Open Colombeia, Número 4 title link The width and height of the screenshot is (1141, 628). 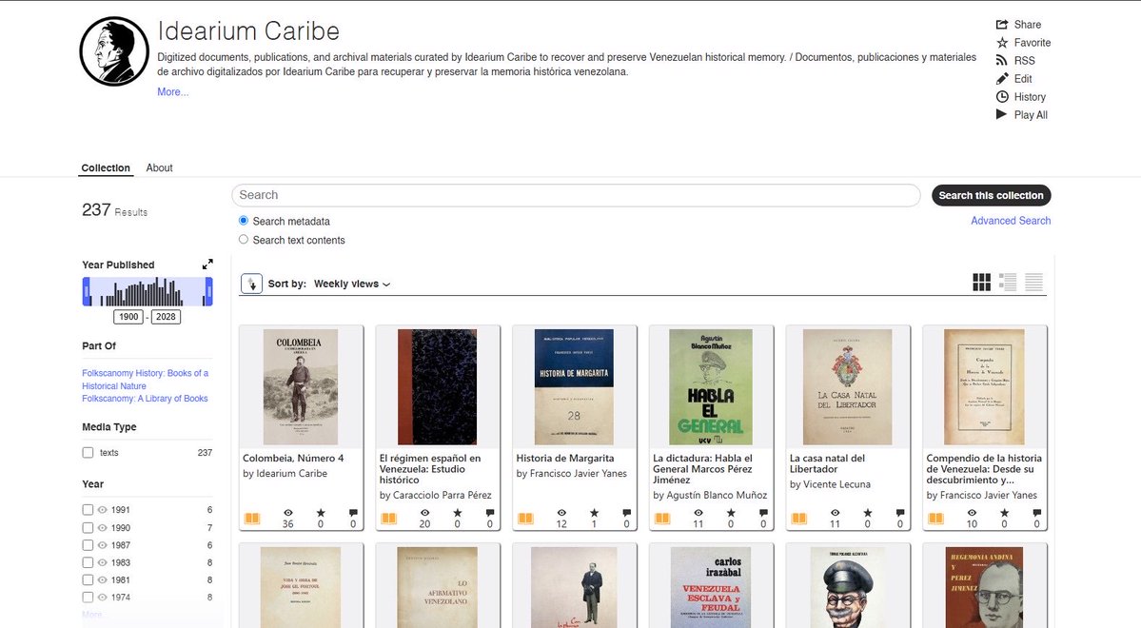coord(293,459)
